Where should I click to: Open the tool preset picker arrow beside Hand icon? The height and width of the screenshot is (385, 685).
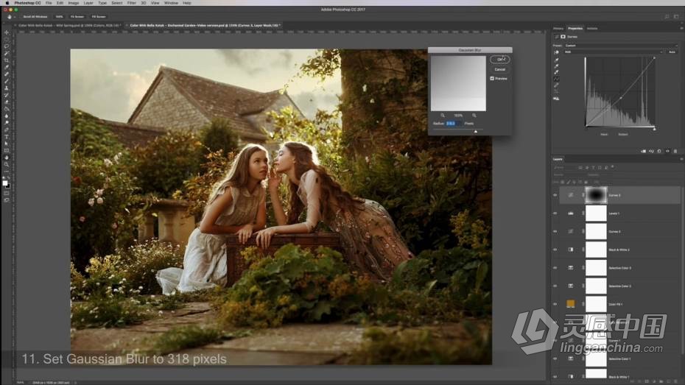tap(15, 17)
